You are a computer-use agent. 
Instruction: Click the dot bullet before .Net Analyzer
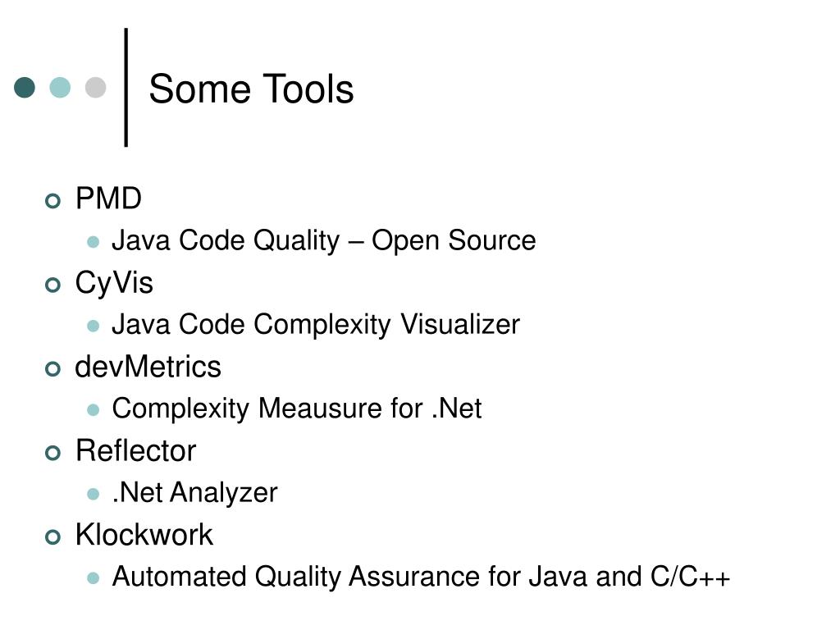tap(94, 494)
